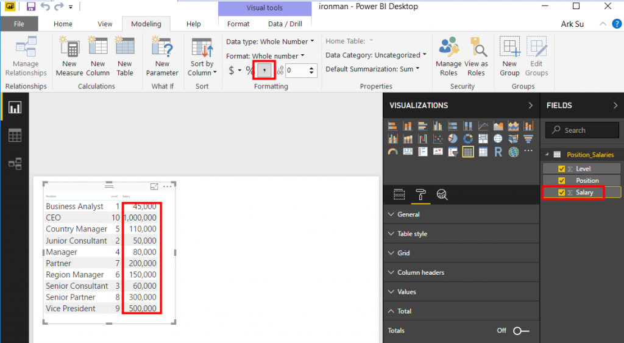Select the Treemap visualization
624x343 pixels.
click(x=483, y=138)
